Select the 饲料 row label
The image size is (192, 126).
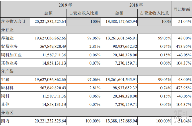(5, 96)
